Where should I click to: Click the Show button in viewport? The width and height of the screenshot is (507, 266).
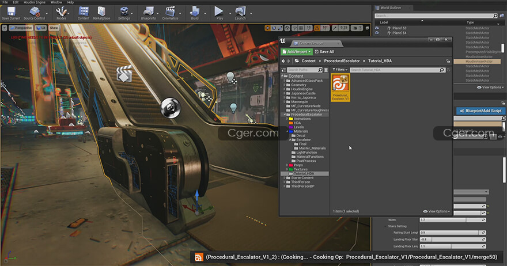pos(54,28)
